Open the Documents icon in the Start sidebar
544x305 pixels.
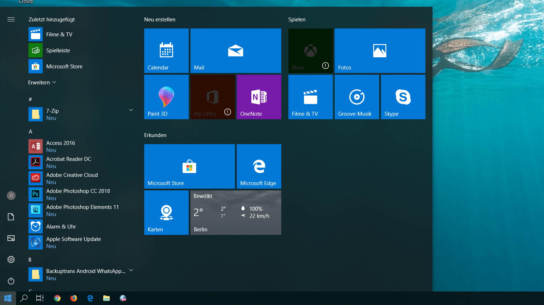click(11, 217)
